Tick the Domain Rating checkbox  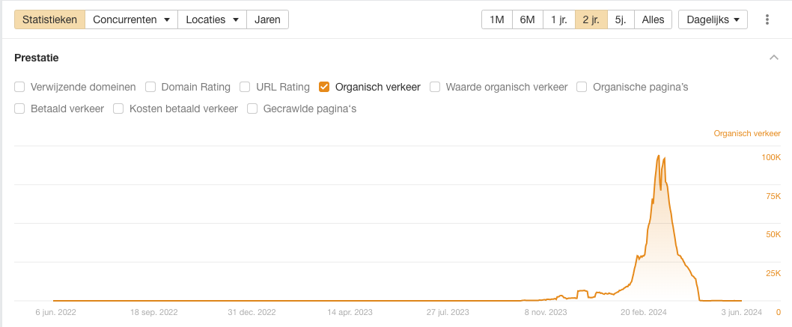click(x=150, y=87)
